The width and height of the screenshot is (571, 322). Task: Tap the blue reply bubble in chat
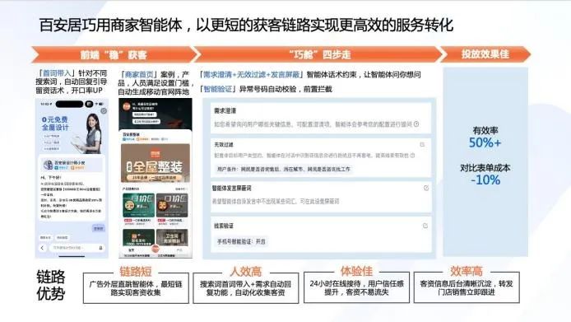pos(99,228)
